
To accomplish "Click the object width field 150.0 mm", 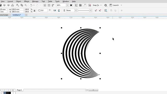I will pos(17,9).
